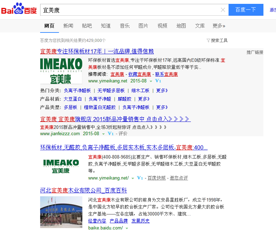
Task: Click the 百度一下 search button
Action: (x=246, y=10)
